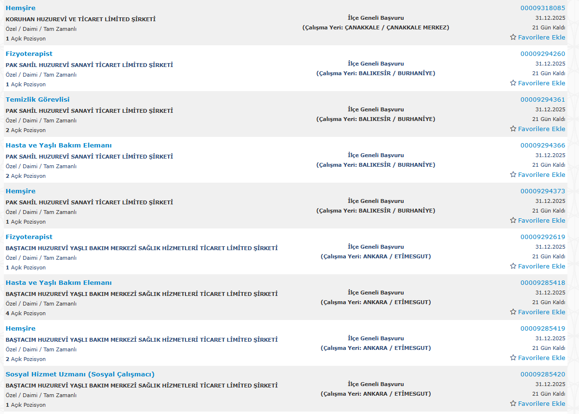Open the Sosyal Hizmet Uzmanı job listing

pos(80,374)
